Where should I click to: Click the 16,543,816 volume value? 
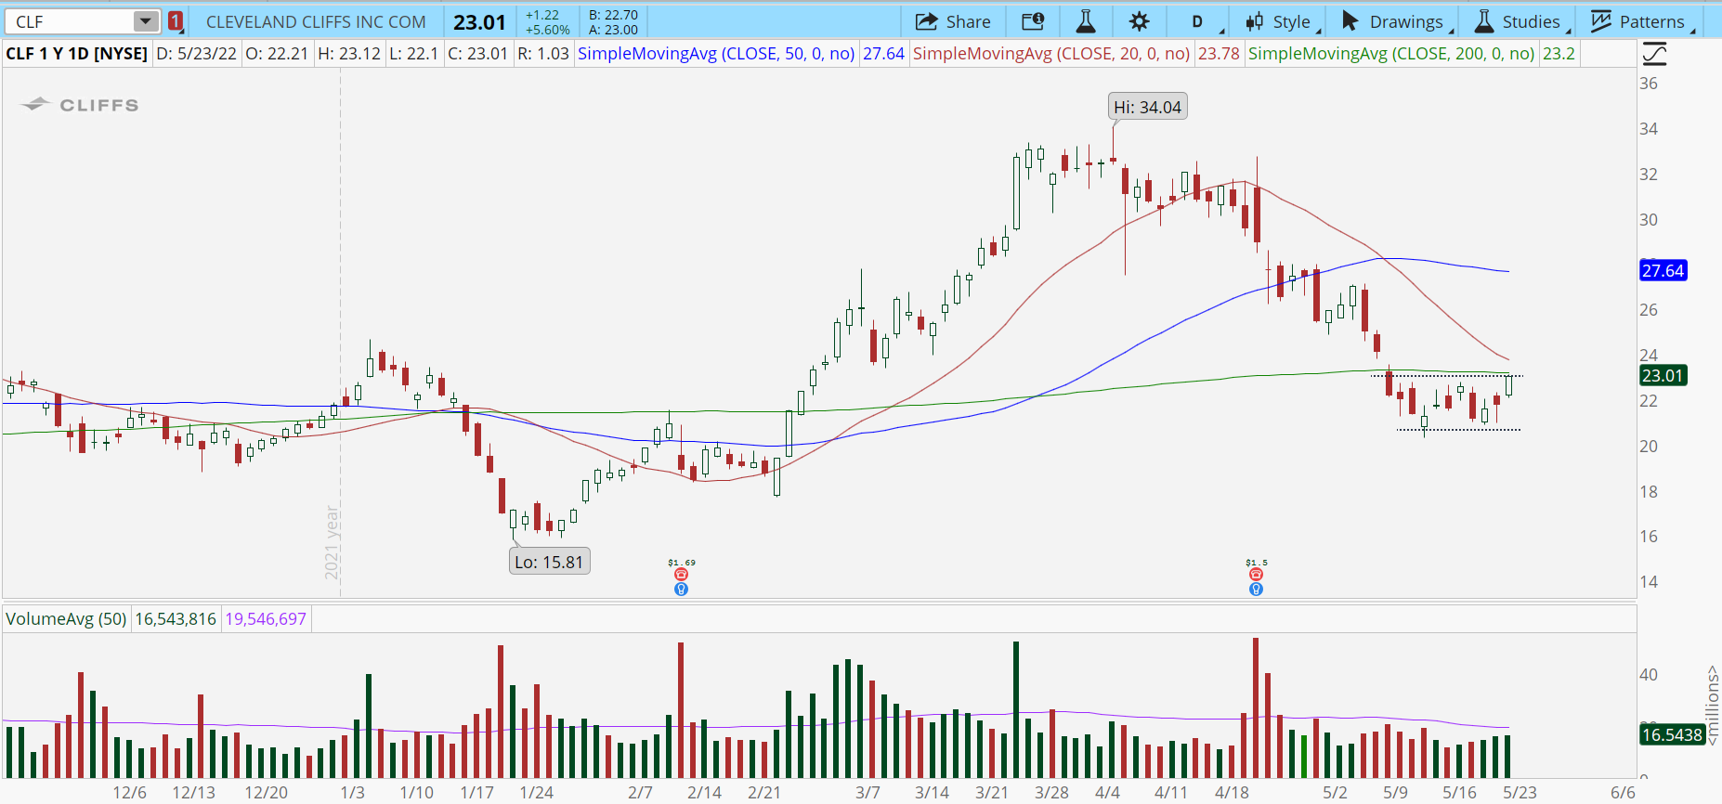[x=176, y=619]
